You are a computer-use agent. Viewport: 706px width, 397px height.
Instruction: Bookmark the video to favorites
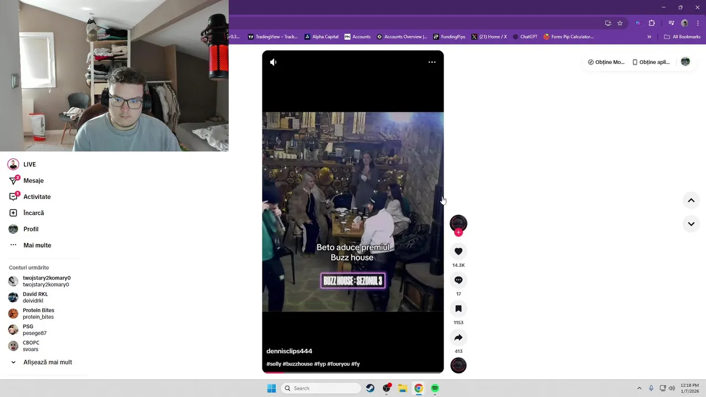pyautogui.click(x=458, y=309)
